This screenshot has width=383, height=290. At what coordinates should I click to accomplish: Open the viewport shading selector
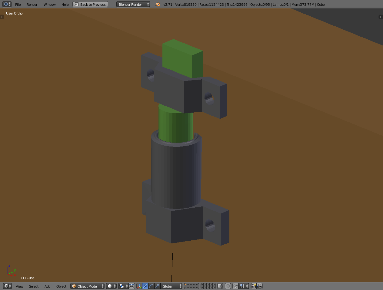coord(111,286)
